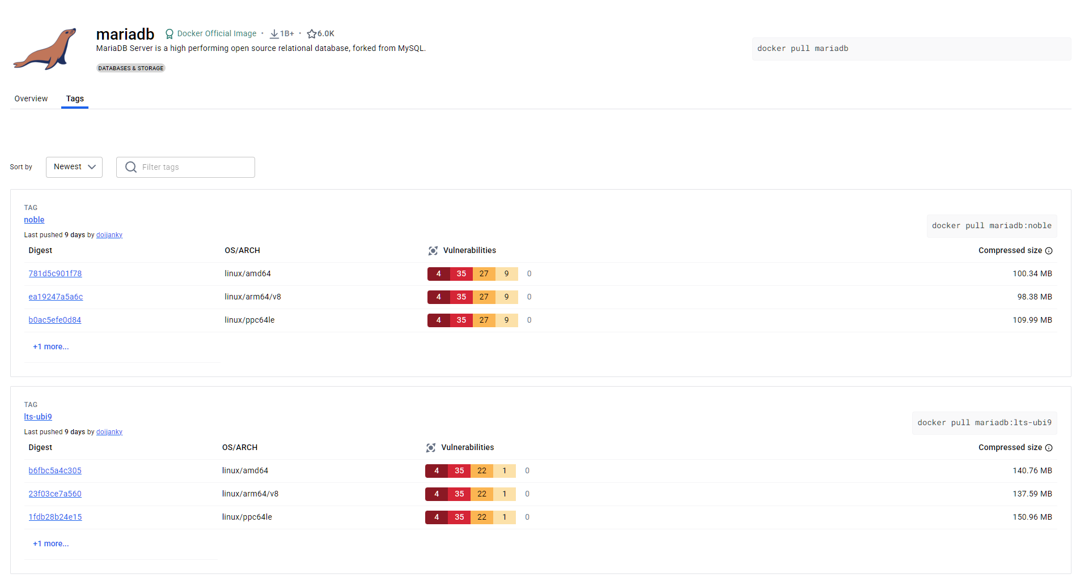Viewport: 1076px width, 578px height.
Task: Click medium count 27 for b0ac5efe0d84
Action: coord(484,320)
